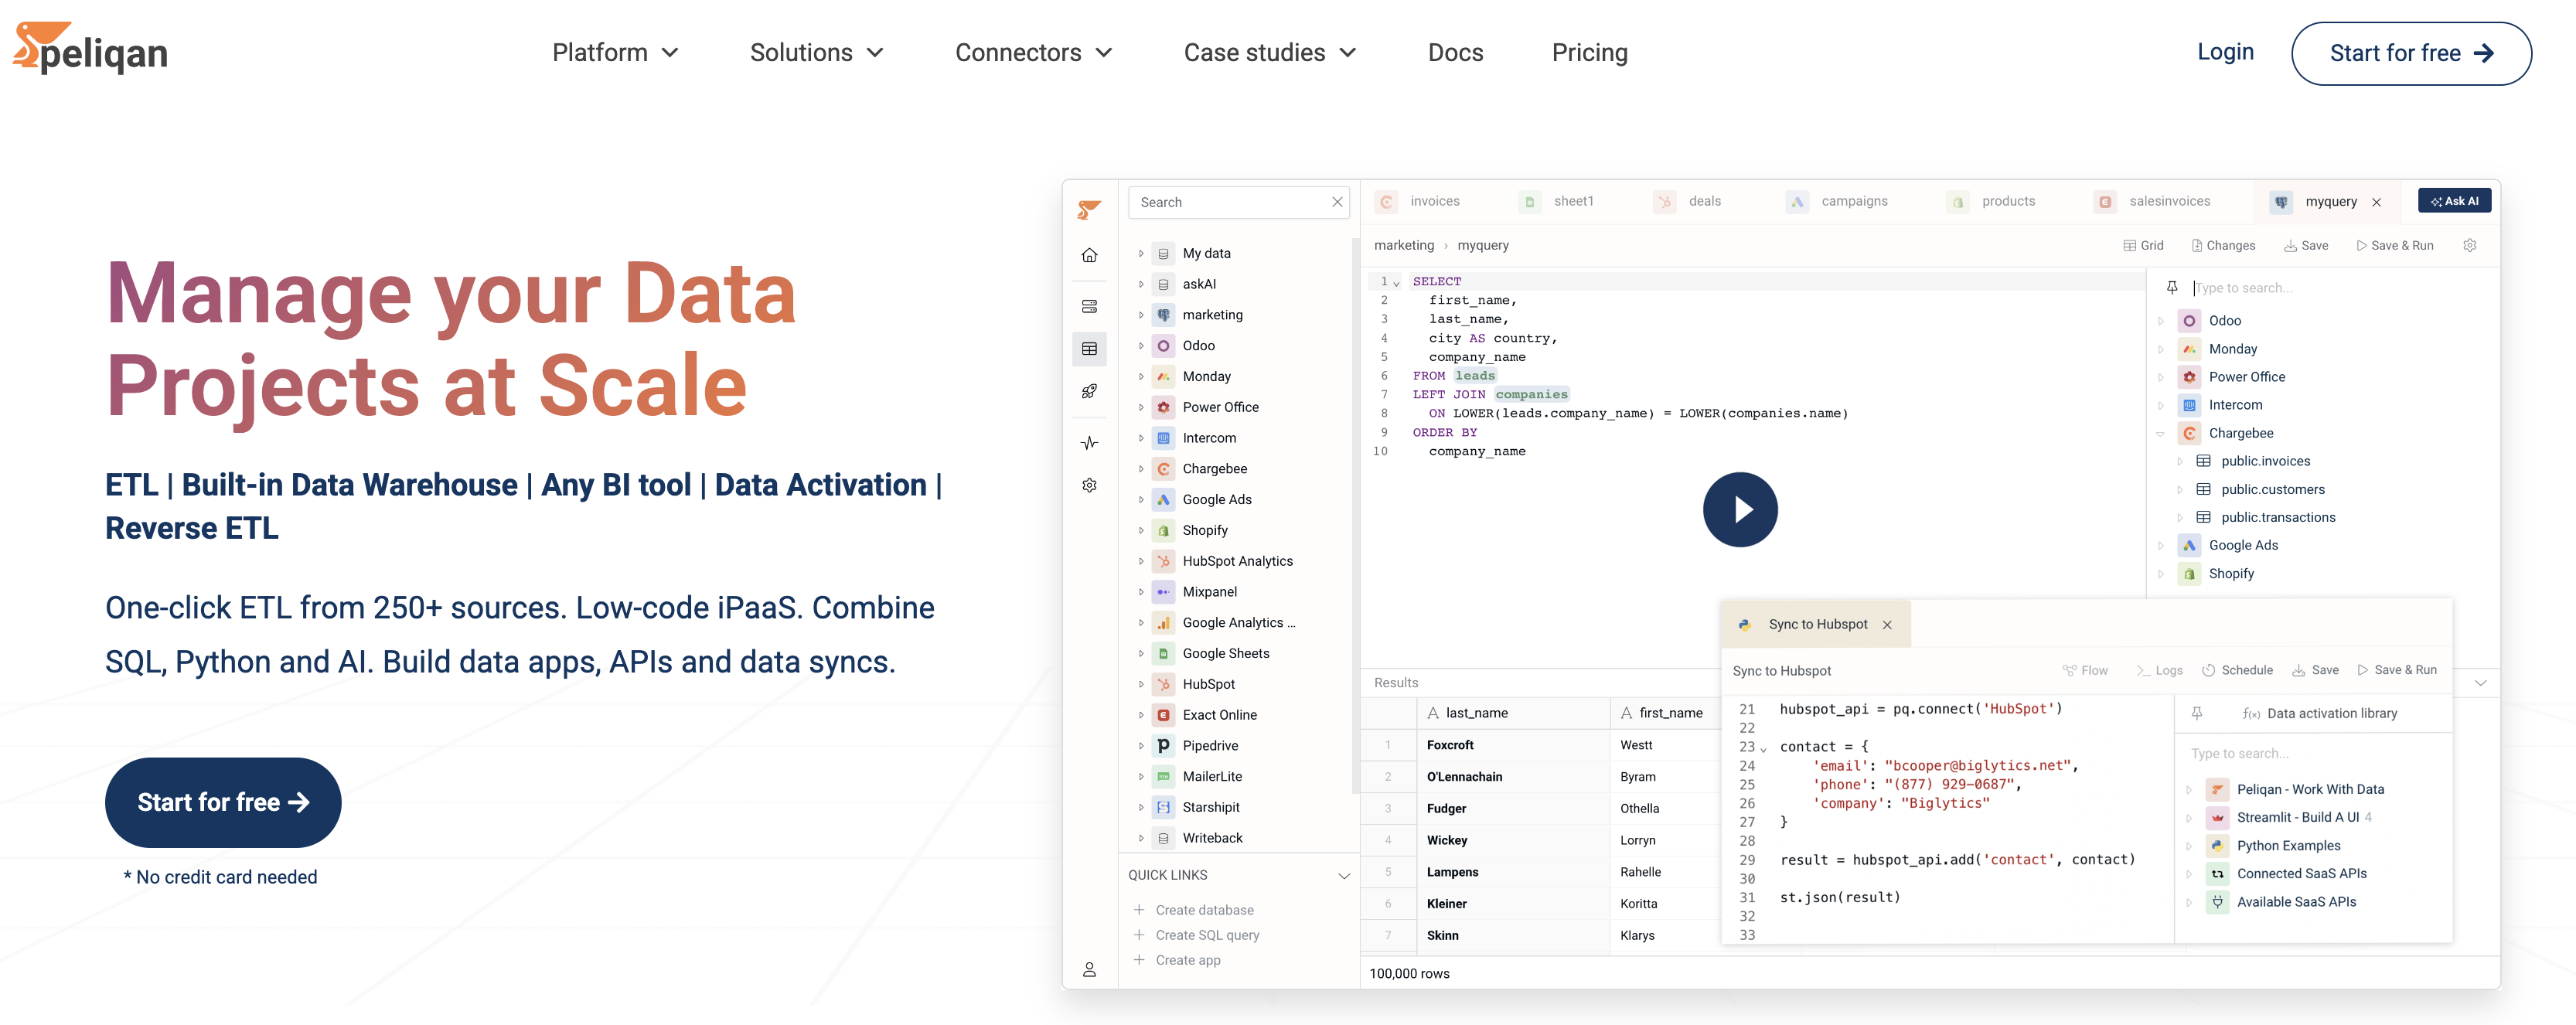The width and height of the screenshot is (2576, 1025).
Task: Click the user profile icon in sidebar
Action: [x=1089, y=969]
